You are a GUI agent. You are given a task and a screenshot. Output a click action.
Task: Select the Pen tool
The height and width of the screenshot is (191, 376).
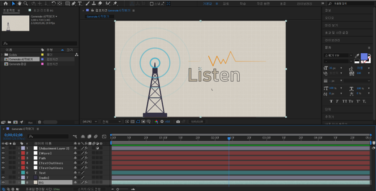[x=74, y=3]
